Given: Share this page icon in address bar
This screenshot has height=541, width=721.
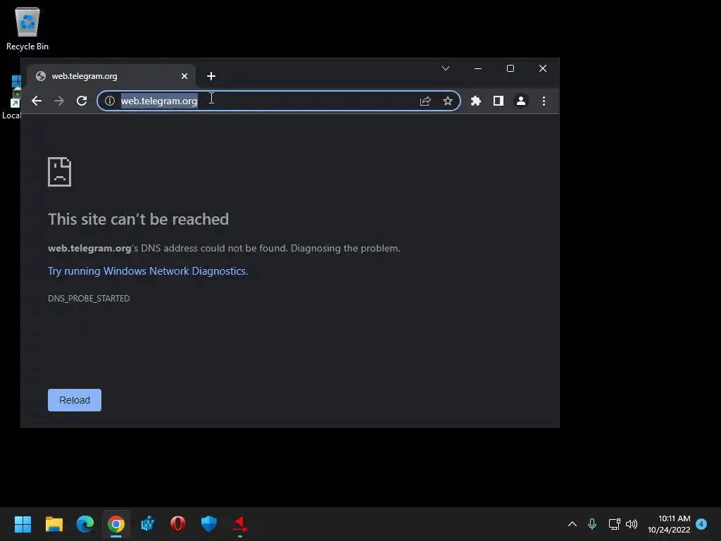Looking at the screenshot, I should pos(425,101).
